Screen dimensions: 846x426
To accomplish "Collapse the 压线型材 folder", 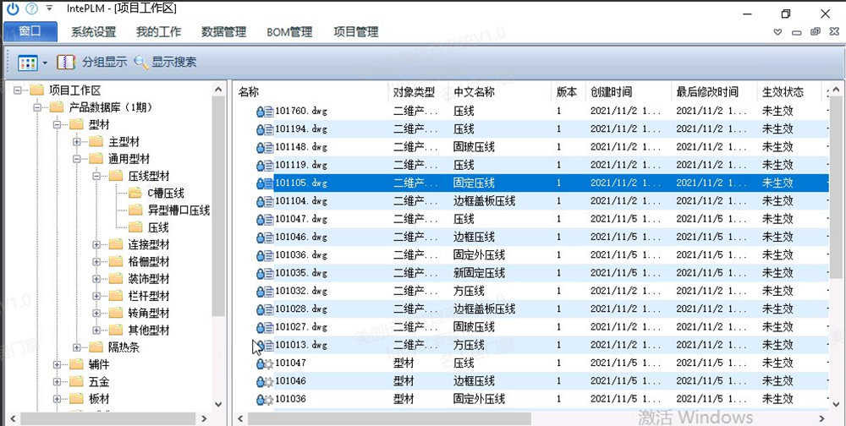I will tap(96, 176).
